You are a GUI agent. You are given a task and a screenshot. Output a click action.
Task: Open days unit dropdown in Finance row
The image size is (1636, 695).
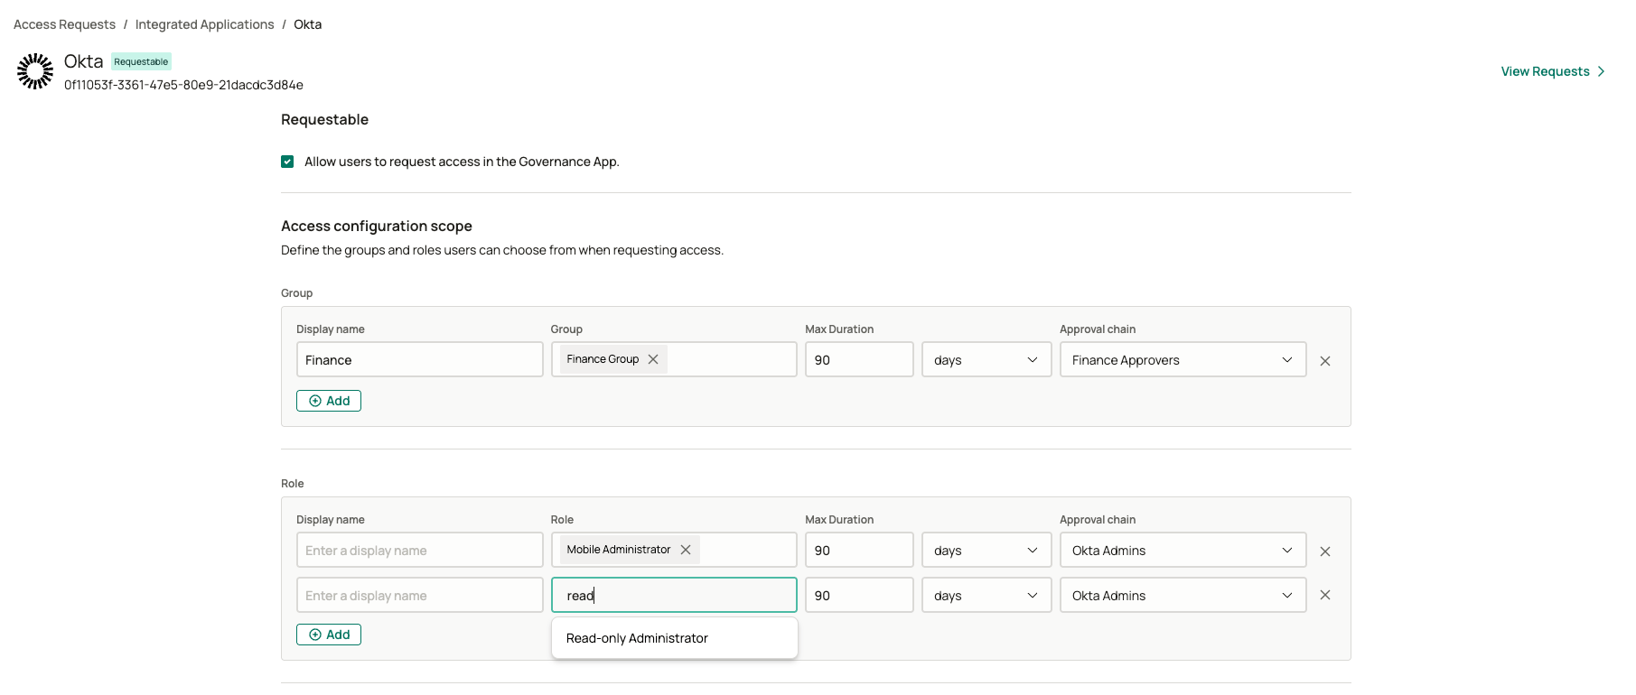point(986,359)
